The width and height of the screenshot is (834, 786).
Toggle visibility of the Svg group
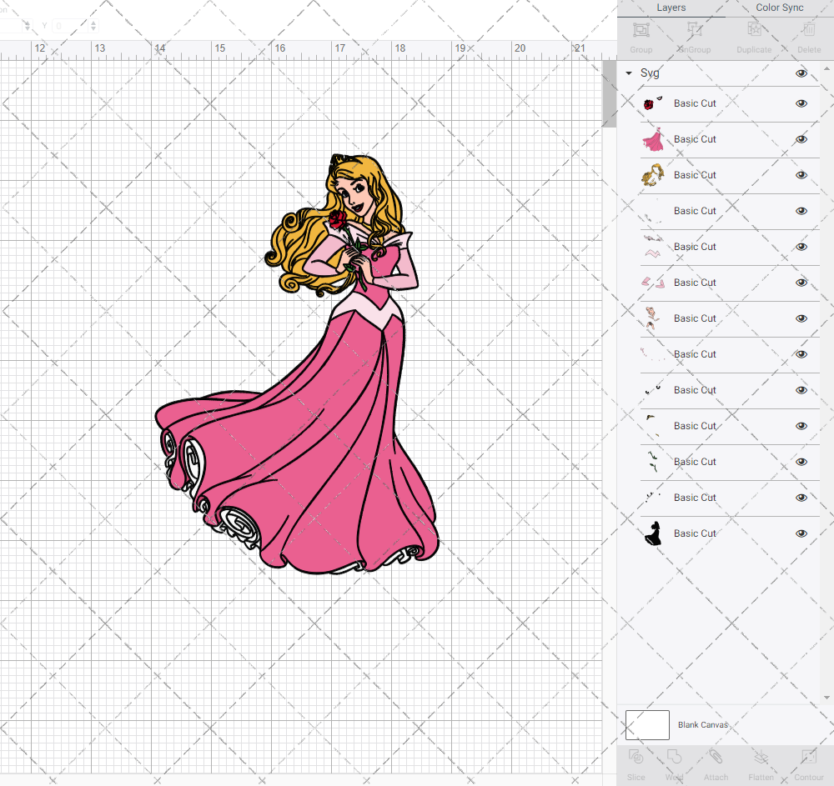801,73
